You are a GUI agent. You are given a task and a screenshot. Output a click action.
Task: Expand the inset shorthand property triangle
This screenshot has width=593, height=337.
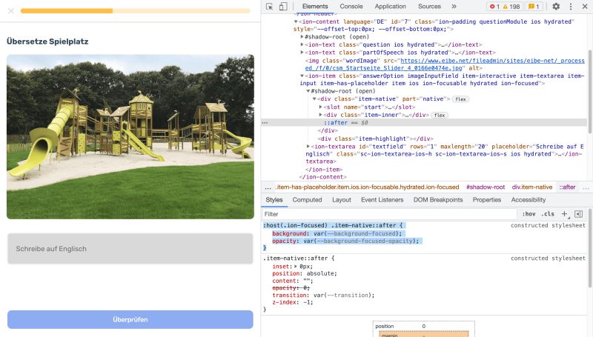(x=295, y=267)
